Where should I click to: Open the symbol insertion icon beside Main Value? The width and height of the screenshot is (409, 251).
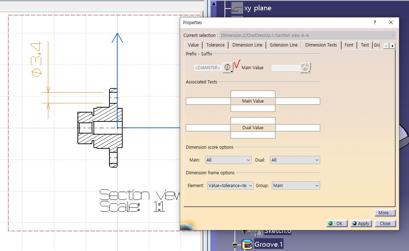pos(305,67)
